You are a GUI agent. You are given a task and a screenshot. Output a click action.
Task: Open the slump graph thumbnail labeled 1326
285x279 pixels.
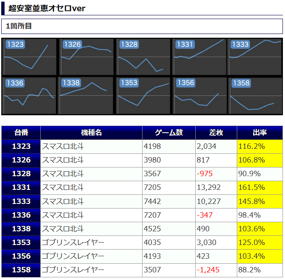pyautogui.click(x=87, y=57)
